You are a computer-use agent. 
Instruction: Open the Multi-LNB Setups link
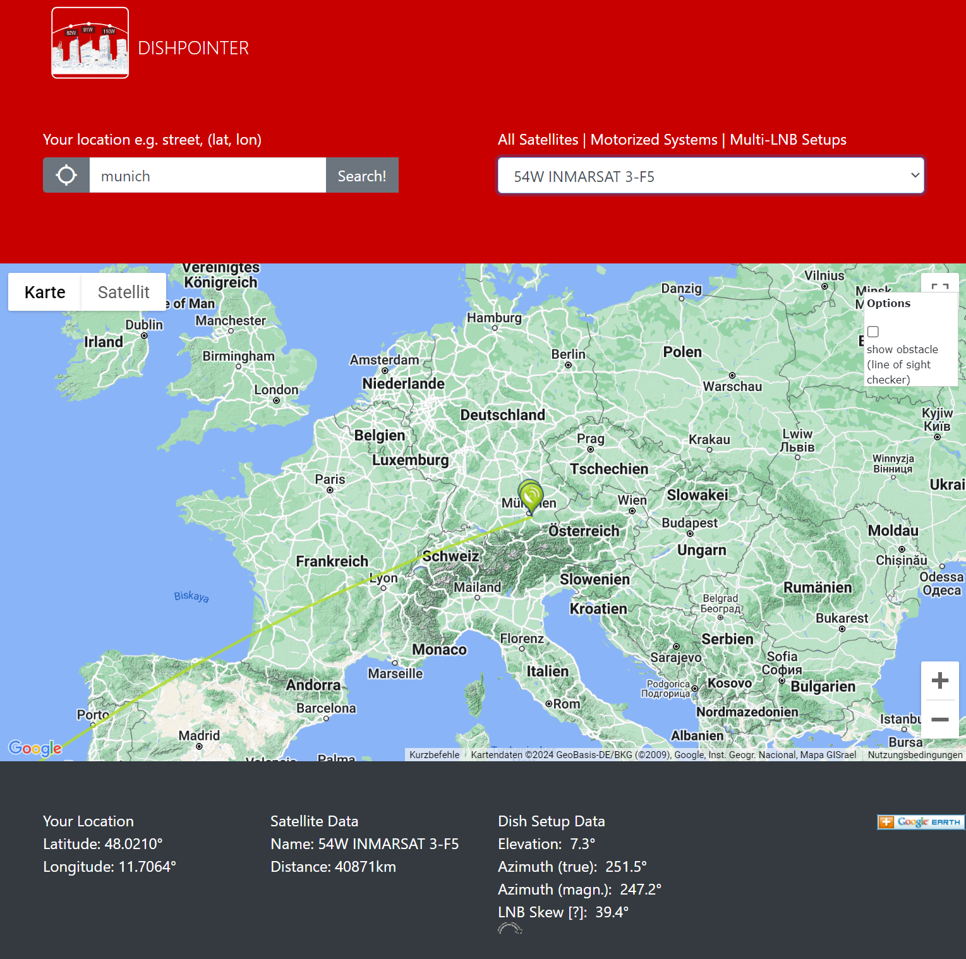tap(788, 140)
